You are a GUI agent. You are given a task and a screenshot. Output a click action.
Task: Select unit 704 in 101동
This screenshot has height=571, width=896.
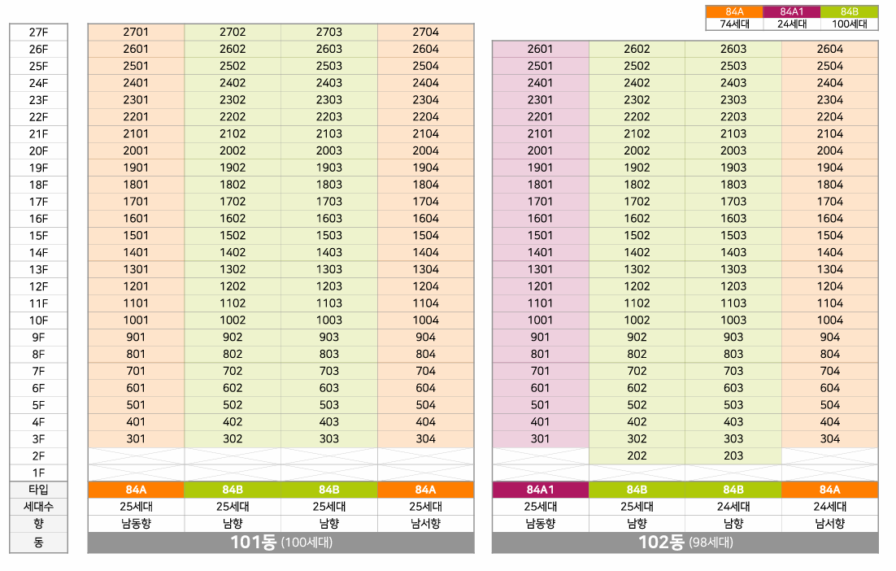click(x=426, y=372)
